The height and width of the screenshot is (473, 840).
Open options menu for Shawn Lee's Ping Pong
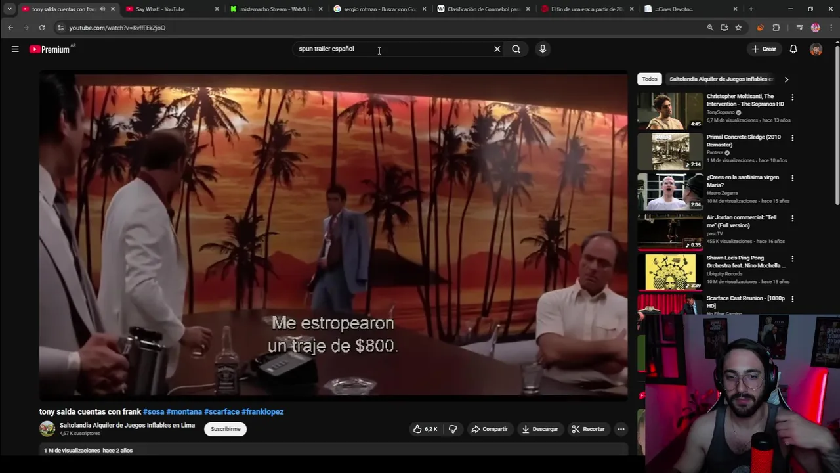click(x=792, y=259)
